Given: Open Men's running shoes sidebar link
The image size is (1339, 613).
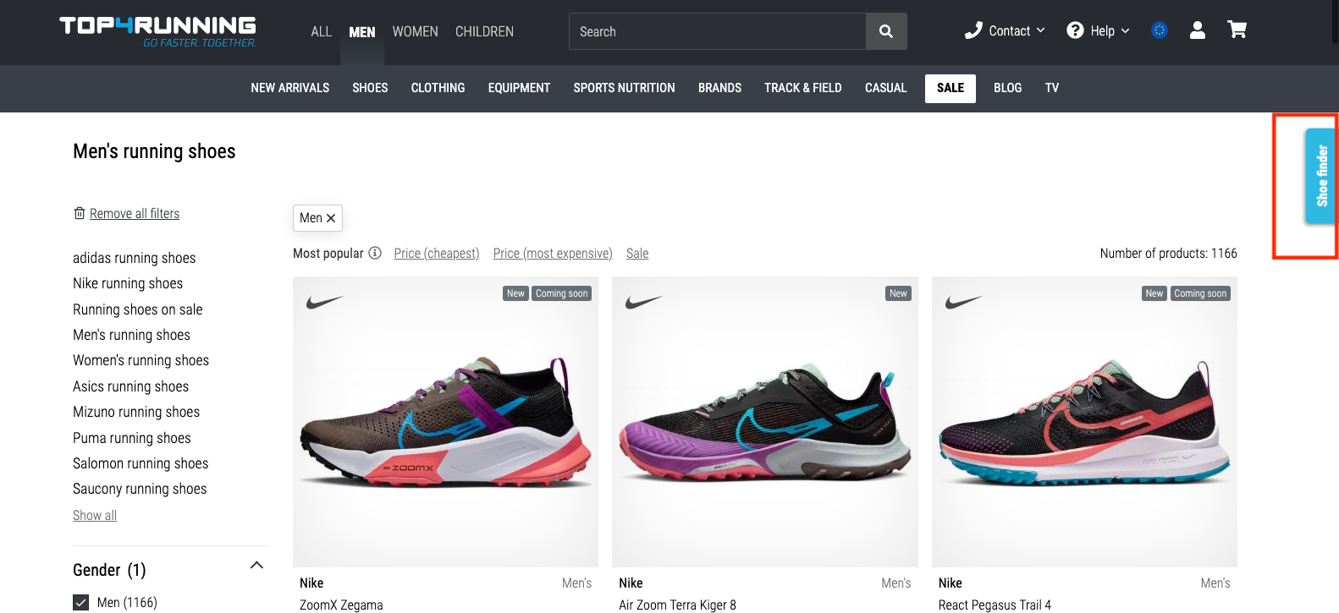Looking at the screenshot, I should 132,335.
